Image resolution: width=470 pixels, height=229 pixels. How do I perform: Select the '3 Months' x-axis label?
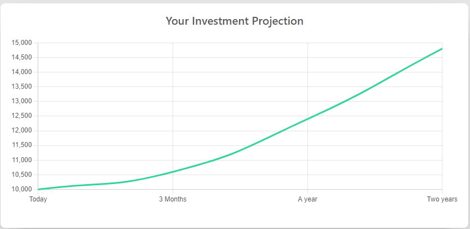[173, 199]
